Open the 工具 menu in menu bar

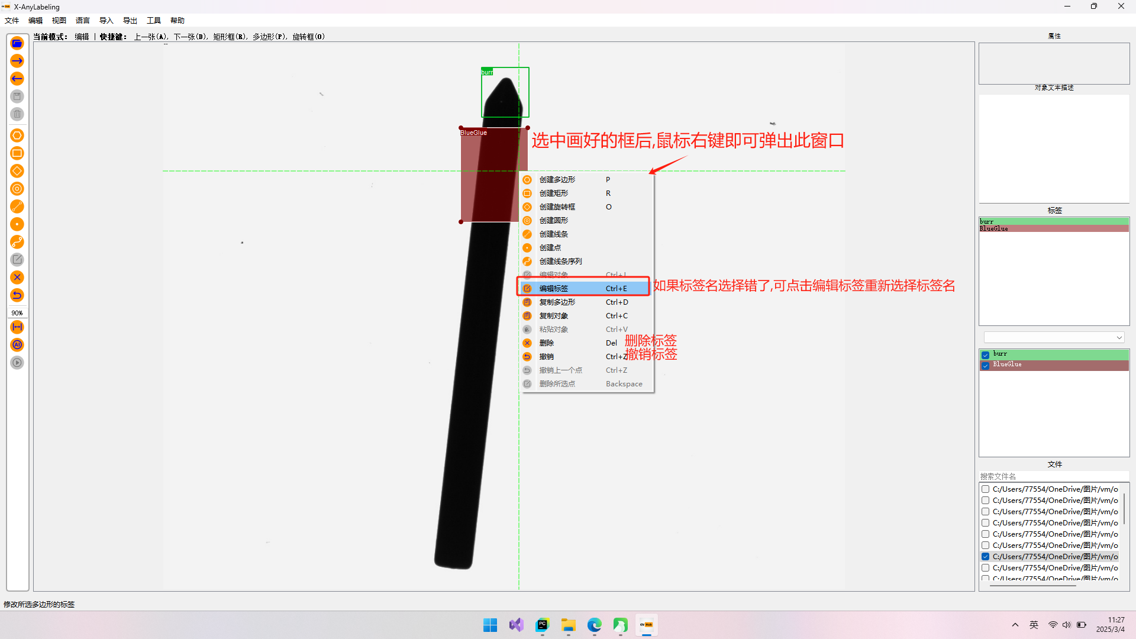tap(154, 21)
